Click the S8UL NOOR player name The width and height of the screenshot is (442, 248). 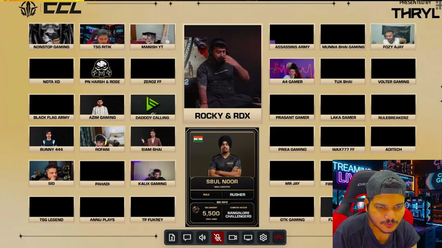pyautogui.click(x=222, y=182)
